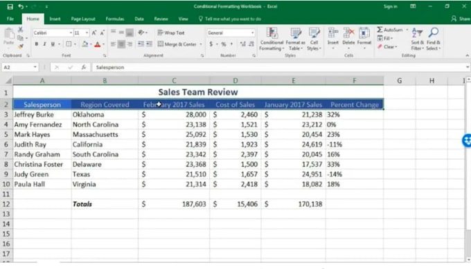This screenshot has width=471, height=269.
Task: Apply the Fill Color paint bucket
Action: tap(85, 44)
